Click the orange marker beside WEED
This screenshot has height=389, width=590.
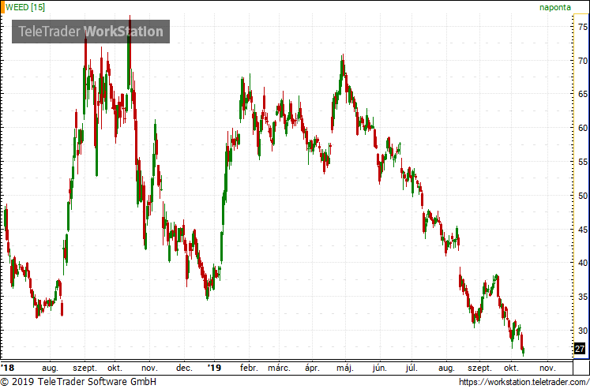tap(2, 7)
